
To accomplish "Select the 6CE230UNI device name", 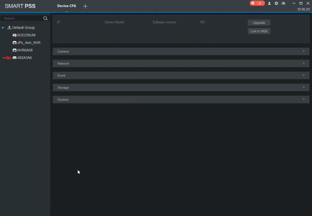I will tap(26, 35).
